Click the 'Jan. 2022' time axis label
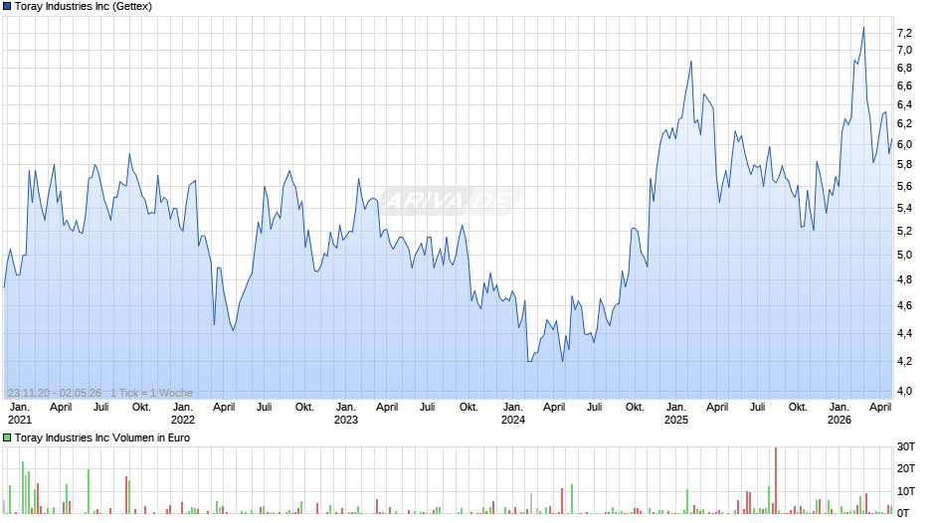Screen dimensions: 935x523 pos(182,414)
